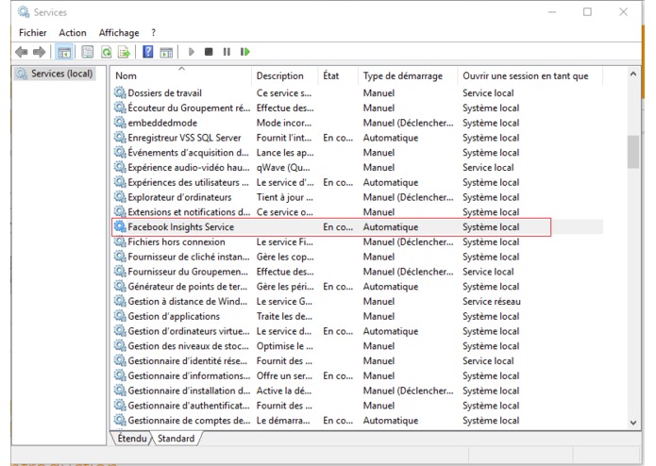Sort by Type de démarrage column header
This screenshot has width=656, height=466.
408,75
